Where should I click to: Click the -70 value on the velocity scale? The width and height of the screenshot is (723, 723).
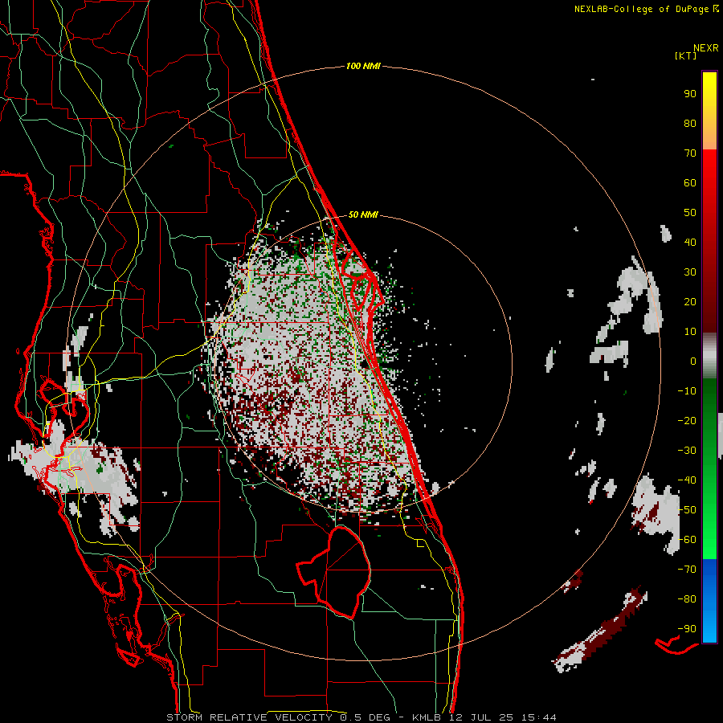pos(687,570)
